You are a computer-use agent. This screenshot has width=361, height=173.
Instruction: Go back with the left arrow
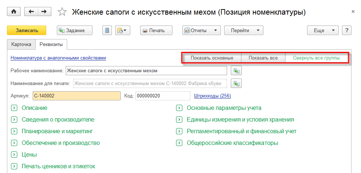tap(31, 12)
